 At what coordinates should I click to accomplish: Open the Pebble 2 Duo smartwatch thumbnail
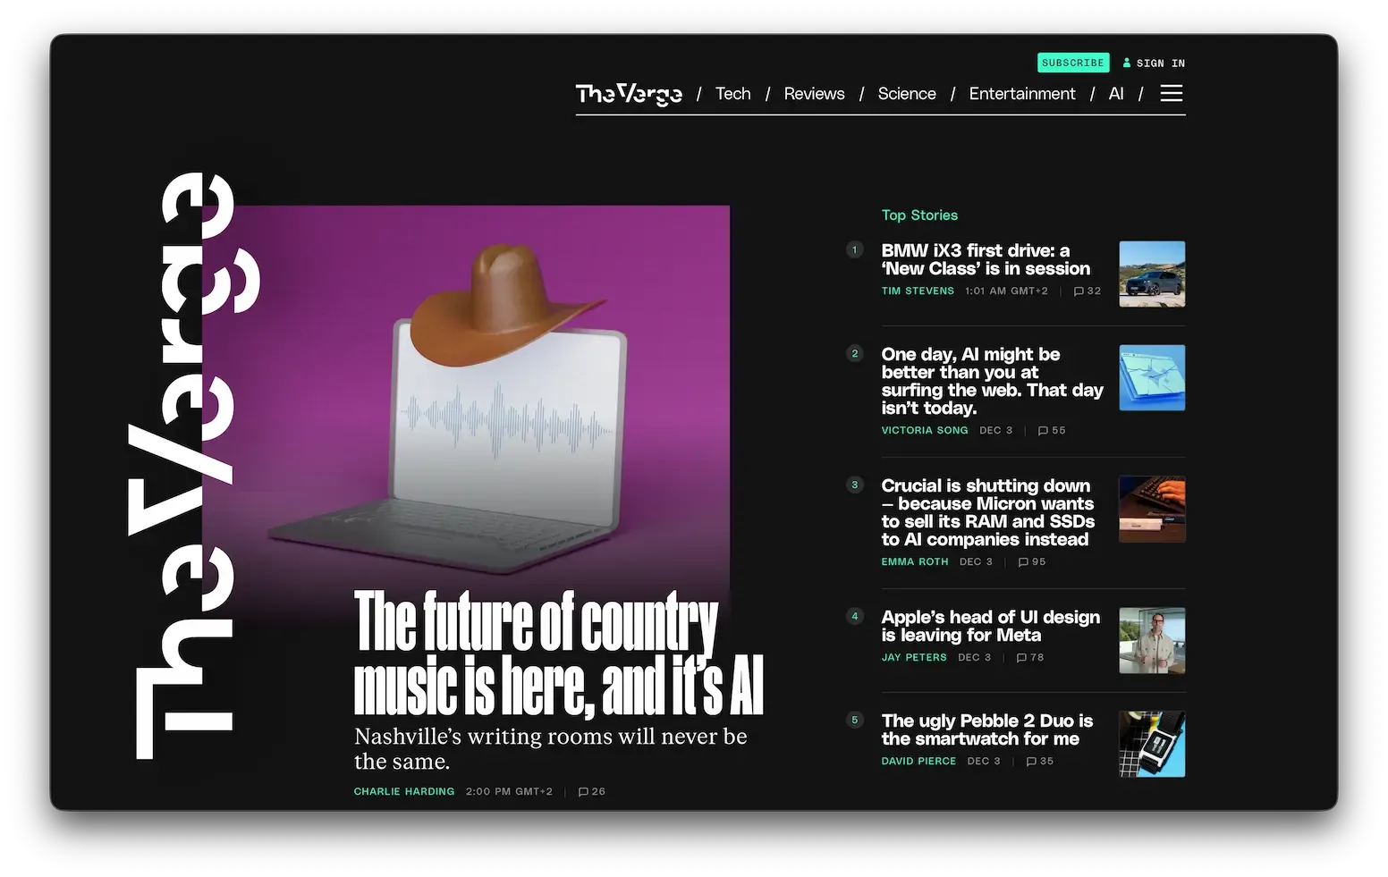[1152, 744]
